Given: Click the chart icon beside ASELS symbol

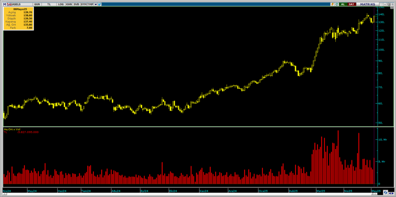Looking at the screenshot, I should pyautogui.click(x=9, y=4).
